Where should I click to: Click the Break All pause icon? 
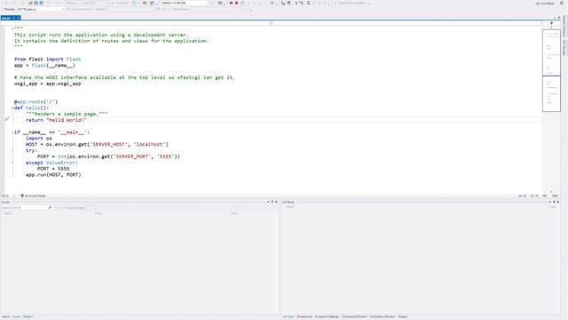[x=231, y=3]
